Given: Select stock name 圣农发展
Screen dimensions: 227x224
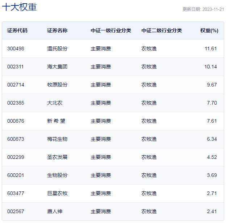Looking at the screenshot, I should [57, 157].
